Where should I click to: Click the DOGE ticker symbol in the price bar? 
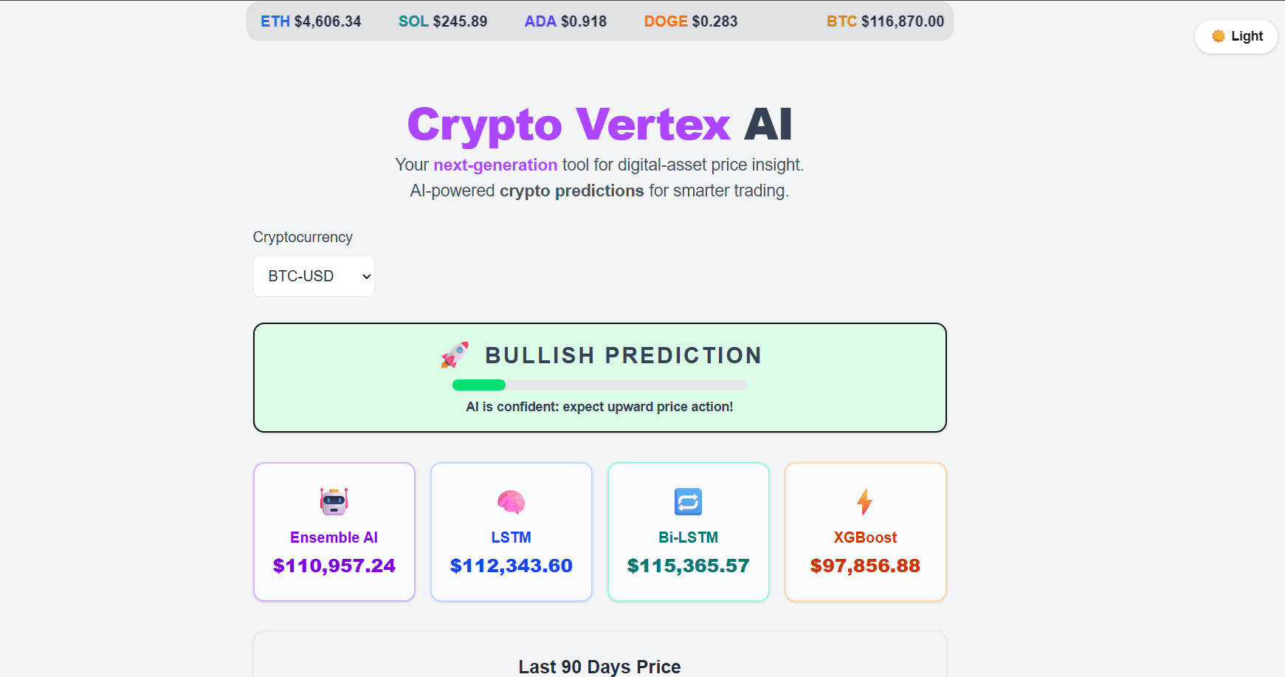[664, 21]
